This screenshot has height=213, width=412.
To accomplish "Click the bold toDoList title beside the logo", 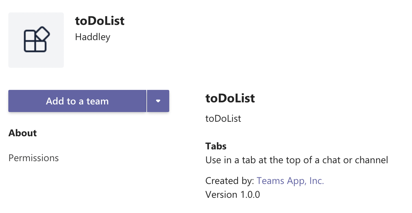I will tap(100, 21).
